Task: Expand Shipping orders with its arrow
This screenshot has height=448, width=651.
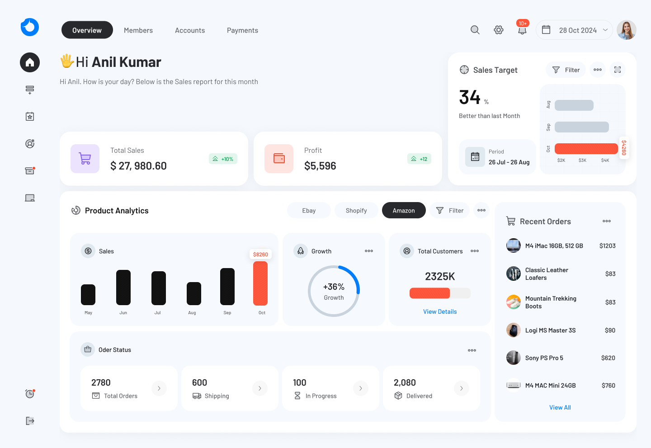Action: 260,388
